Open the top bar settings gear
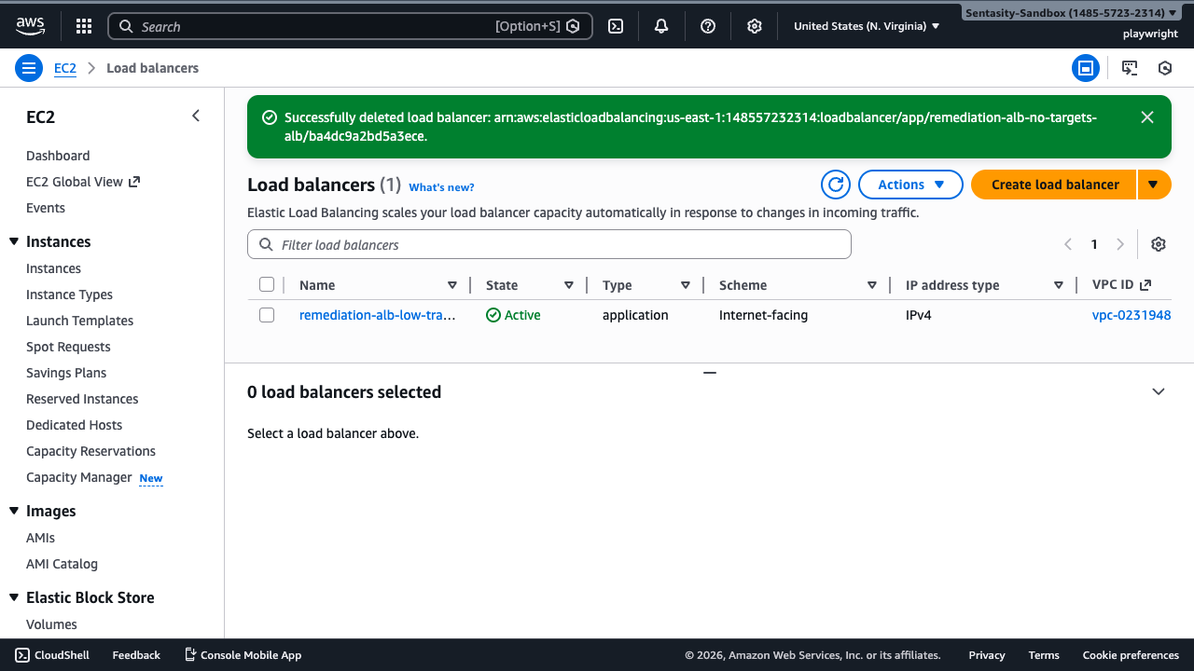This screenshot has width=1194, height=671. tap(755, 26)
